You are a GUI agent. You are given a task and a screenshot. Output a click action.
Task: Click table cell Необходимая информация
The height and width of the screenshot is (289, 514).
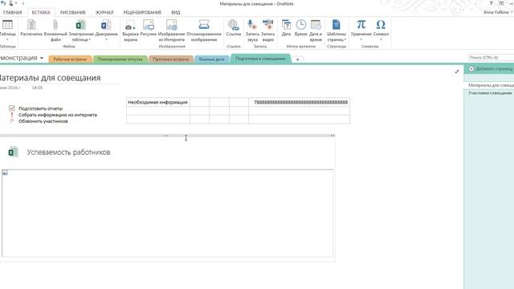157,102
